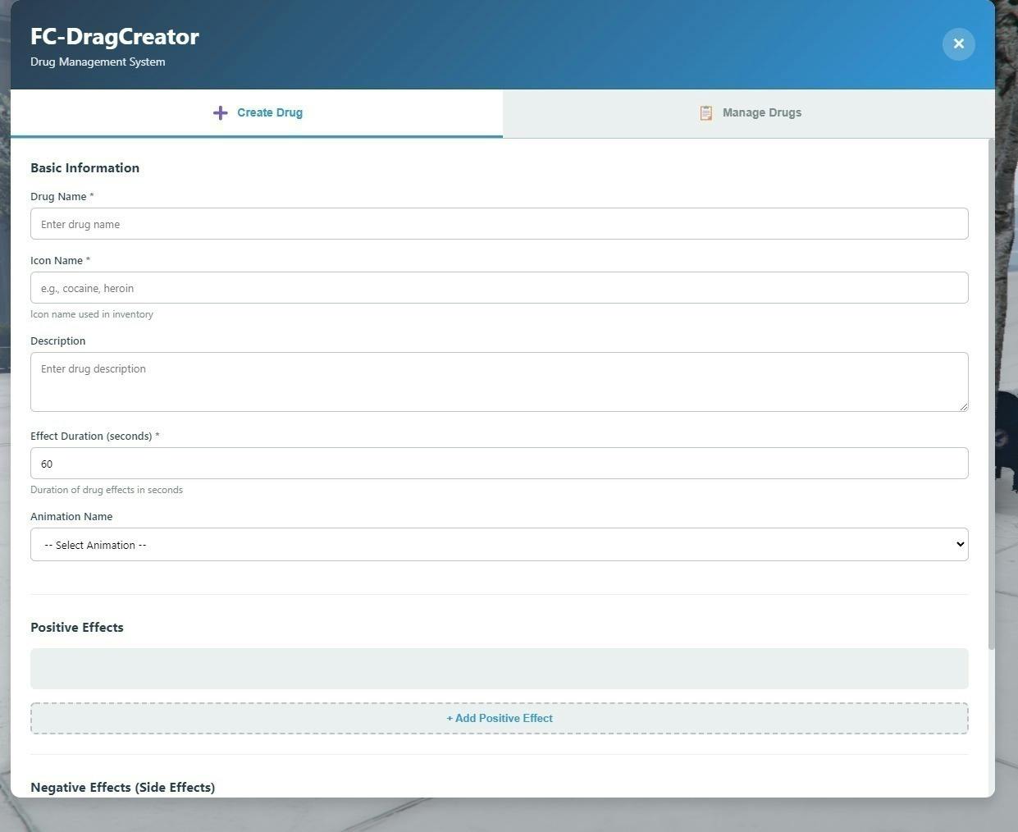The width and height of the screenshot is (1018, 832).
Task: Place cursor in the Description textarea
Action: [x=499, y=382]
